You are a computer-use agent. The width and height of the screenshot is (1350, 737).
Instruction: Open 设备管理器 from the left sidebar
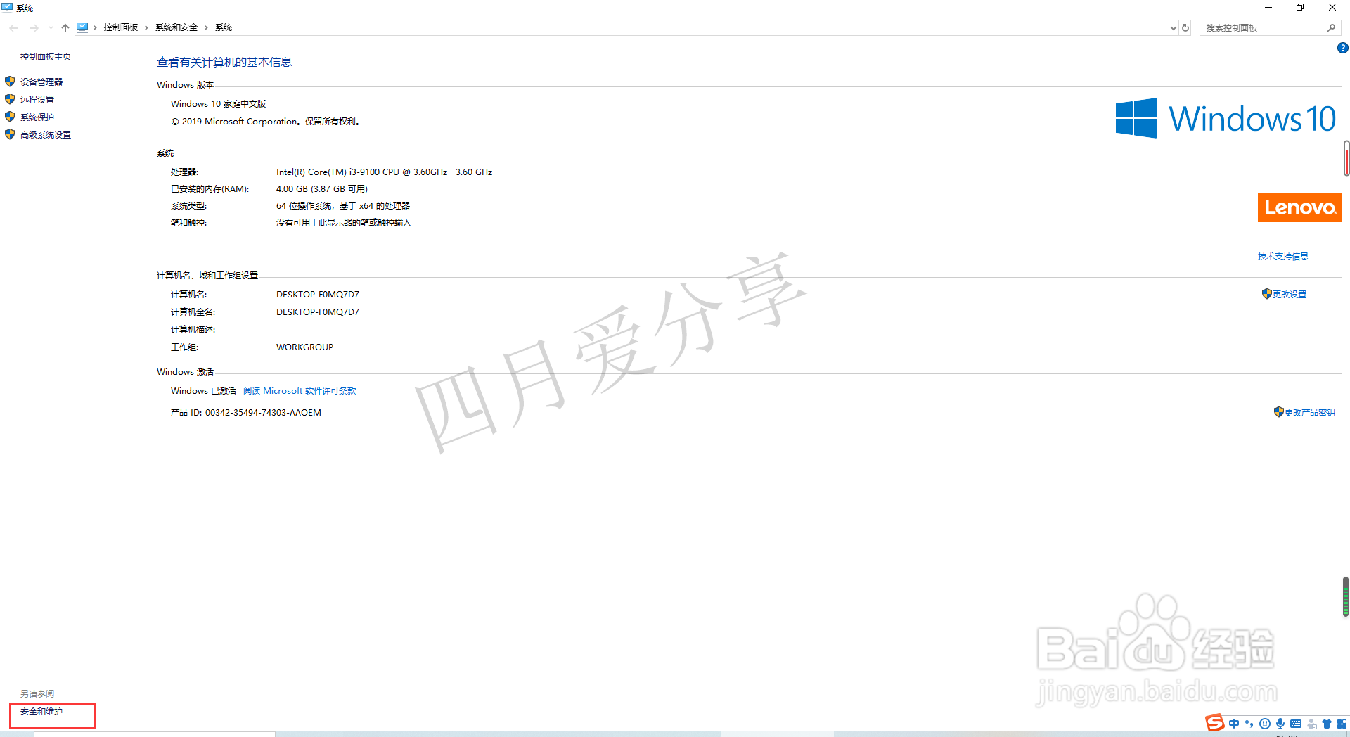[x=41, y=82]
